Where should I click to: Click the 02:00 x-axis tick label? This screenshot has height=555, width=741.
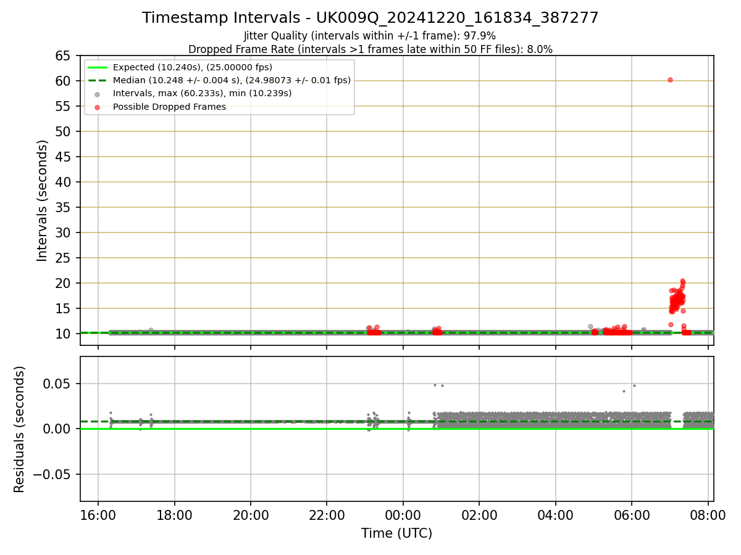click(479, 515)
